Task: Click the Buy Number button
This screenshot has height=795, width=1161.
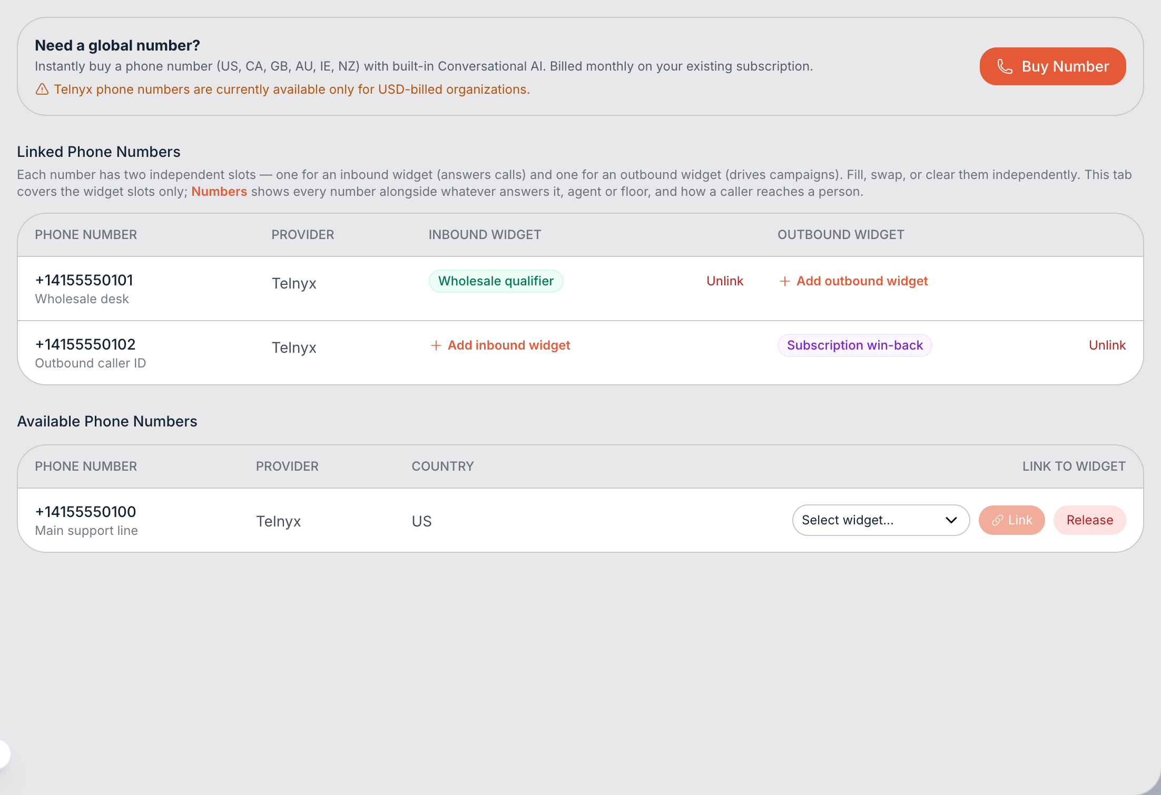Action: click(x=1052, y=66)
